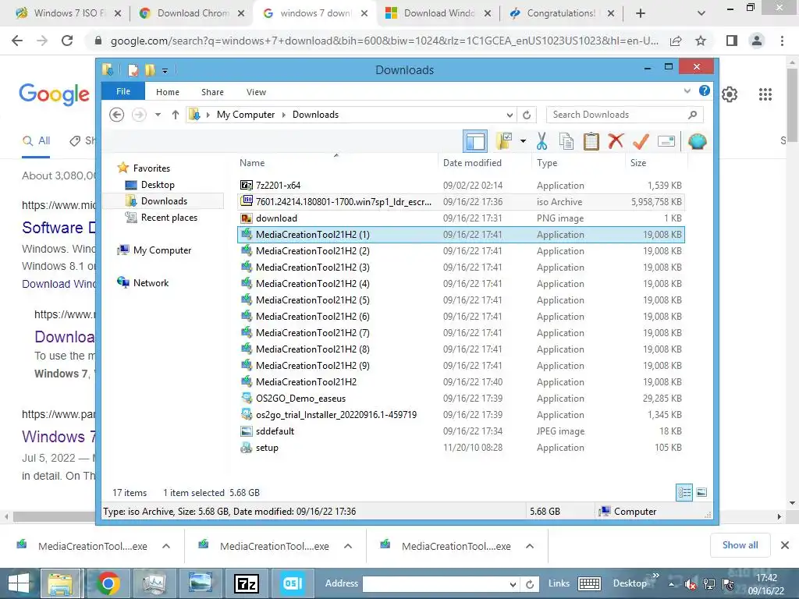Switch to Details view icon in status bar
799x599 pixels.
(x=684, y=492)
